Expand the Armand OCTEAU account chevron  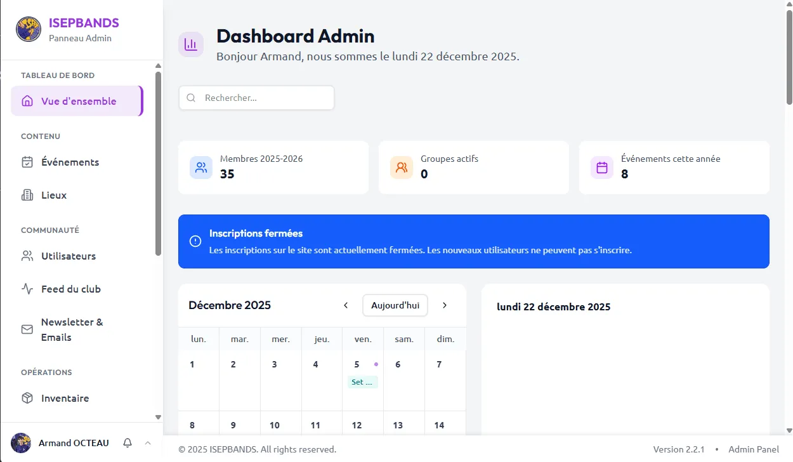tap(148, 442)
